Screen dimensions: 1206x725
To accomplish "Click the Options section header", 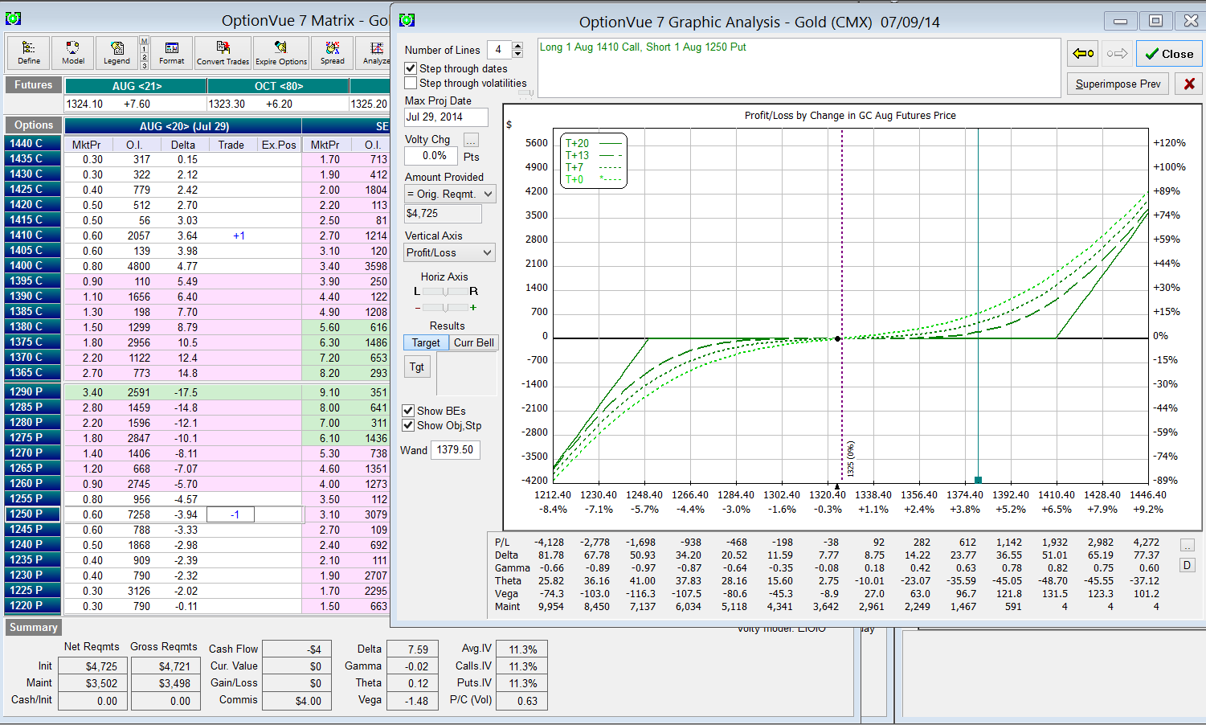I will (x=34, y=125).
